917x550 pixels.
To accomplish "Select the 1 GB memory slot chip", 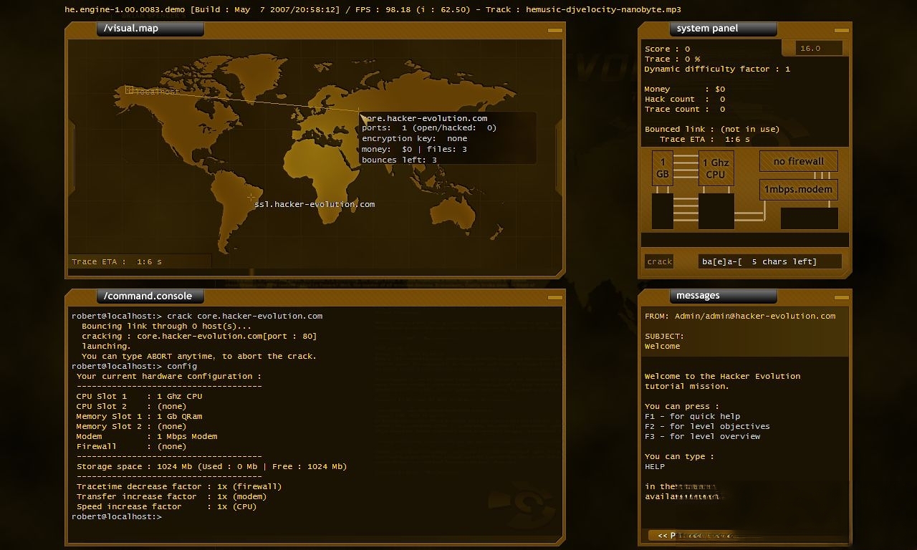I will click(663, 168).
